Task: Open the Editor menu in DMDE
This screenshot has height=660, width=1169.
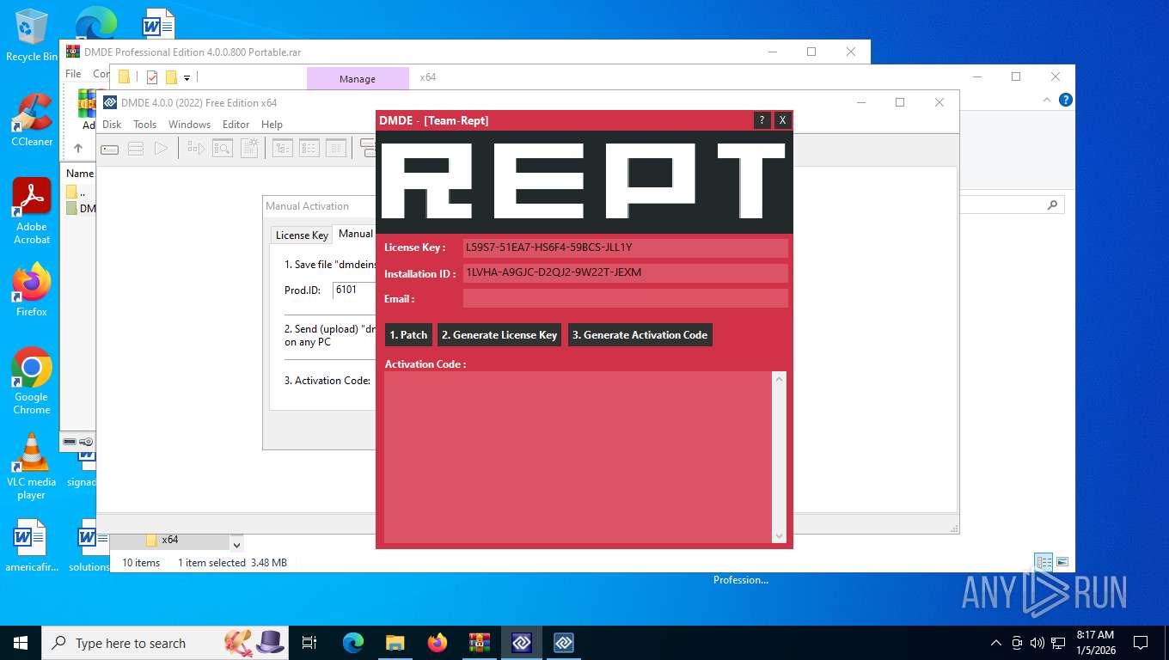Action: pyautogui.click(x=236, y=125)
